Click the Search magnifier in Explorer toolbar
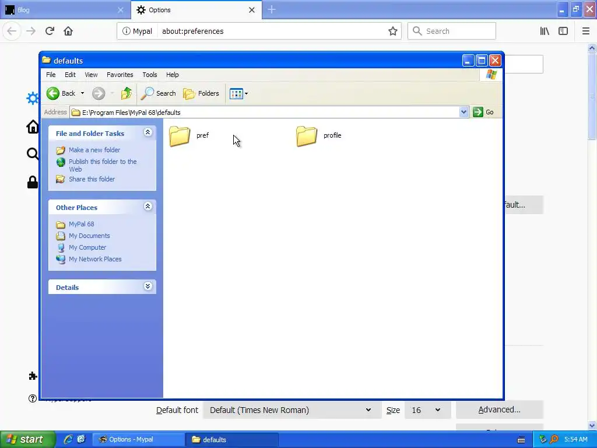This screenshot has width=597, height=448. [x=158, y=93]
